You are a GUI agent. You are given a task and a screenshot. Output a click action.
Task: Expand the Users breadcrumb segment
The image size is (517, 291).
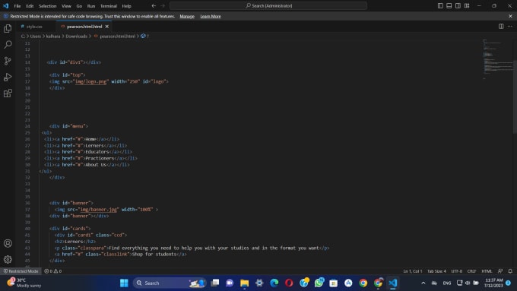click(x=36, y=36)
